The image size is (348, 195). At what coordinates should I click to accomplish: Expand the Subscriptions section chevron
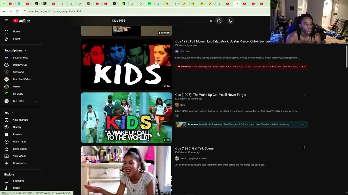[x=25, y=51]
